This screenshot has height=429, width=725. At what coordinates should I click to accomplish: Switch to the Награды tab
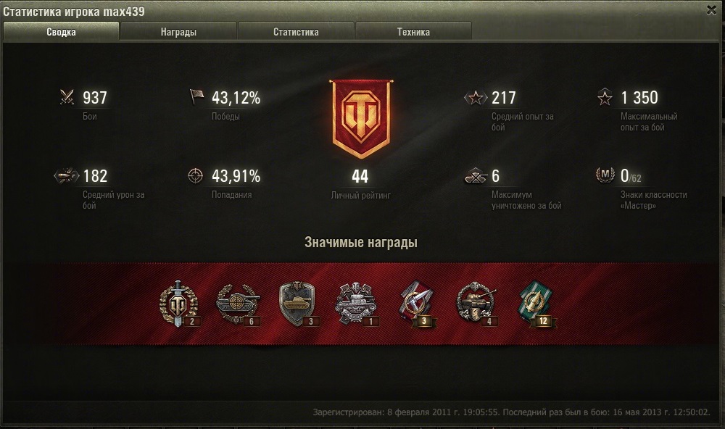(x=178, y=31)
